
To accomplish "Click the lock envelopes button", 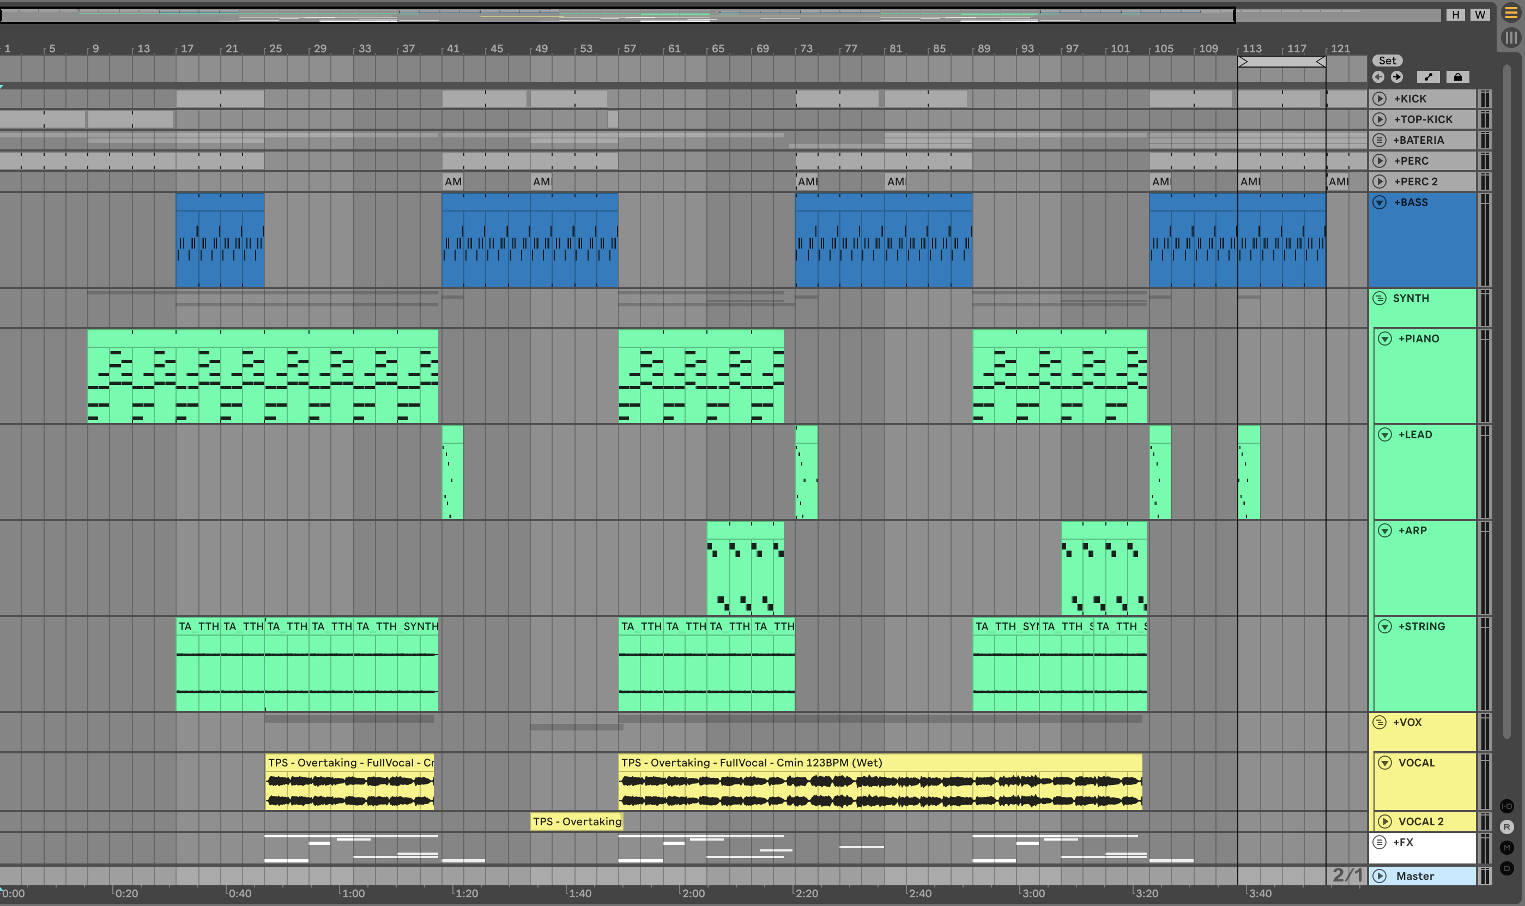I will click(x=1457, y=77).
